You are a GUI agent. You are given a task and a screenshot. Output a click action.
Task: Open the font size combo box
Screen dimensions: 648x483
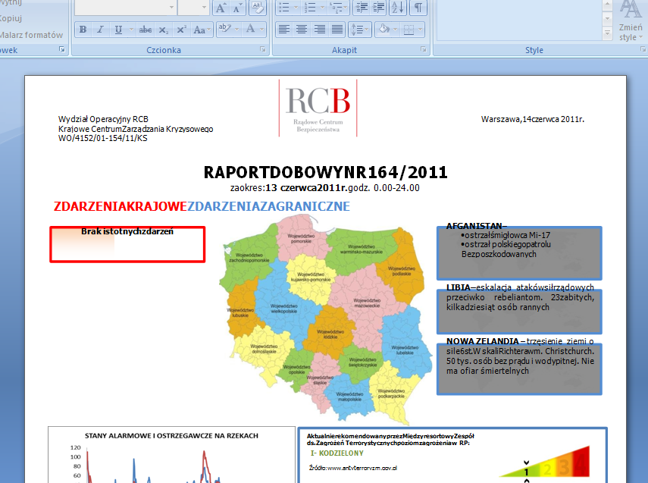(193, 8)
